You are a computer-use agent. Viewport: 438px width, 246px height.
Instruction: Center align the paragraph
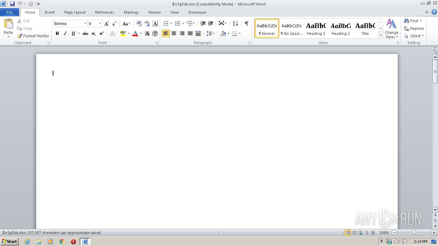tap(174, 33)
